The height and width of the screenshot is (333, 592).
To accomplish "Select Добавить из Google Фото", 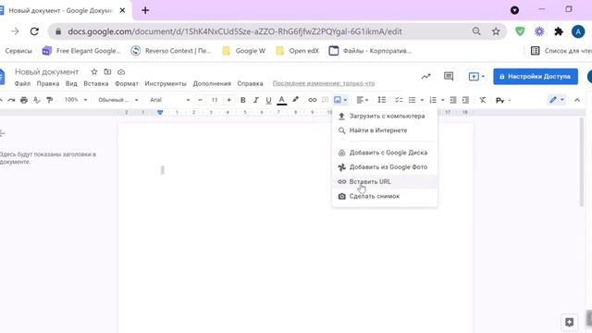I will click(x=385, y=166).
